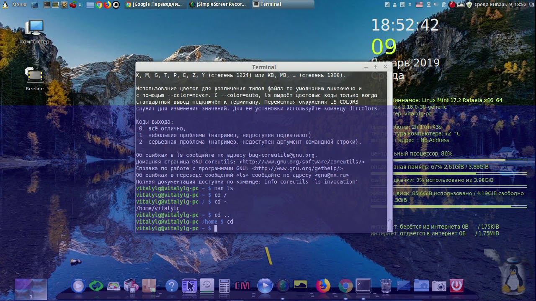The image size is (536, 301).
Task: Open the Компьютер desktop icon
Action: (x=35, y=32)
